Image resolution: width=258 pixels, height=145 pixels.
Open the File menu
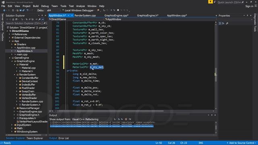click(3, 6)
